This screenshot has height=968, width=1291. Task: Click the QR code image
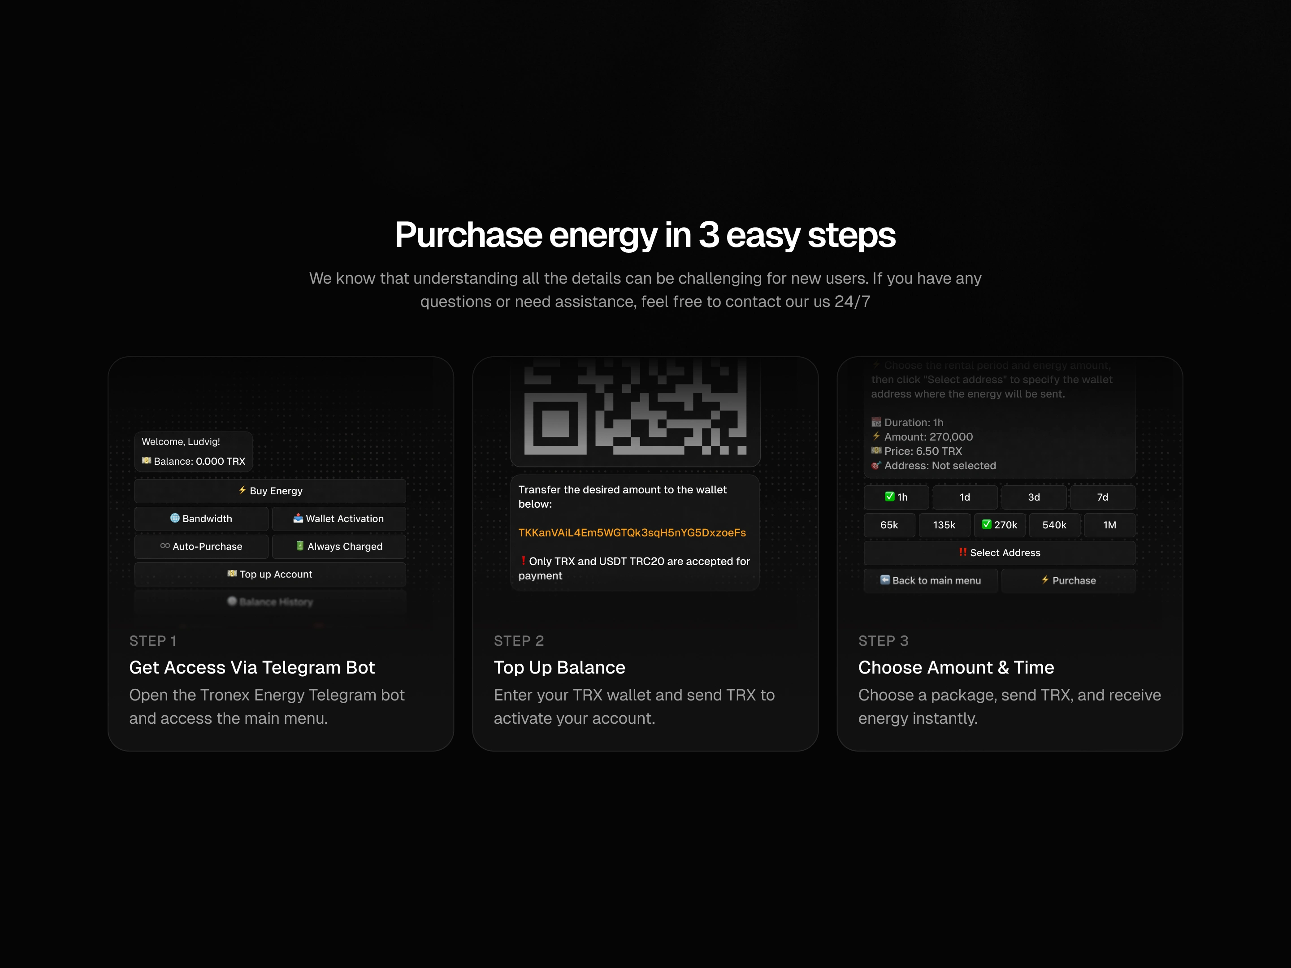pyautogui.click(x=635, y=407)
